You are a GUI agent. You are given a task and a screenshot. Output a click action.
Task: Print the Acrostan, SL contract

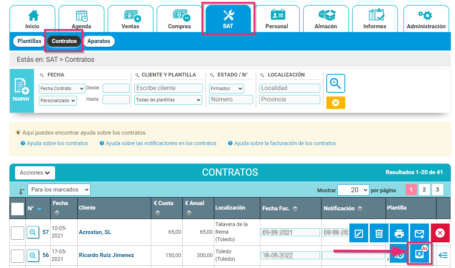[x=399, y=233]
